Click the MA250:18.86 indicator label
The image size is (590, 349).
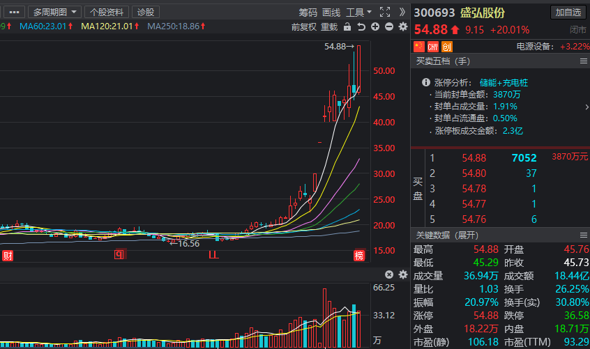tap(176, 26)
